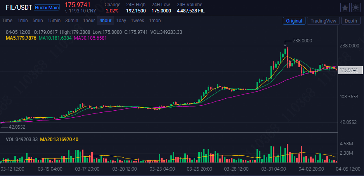The width and height of the screenshot is (364, 176).
Task: Click the 04-02 20:00 time axis label
Action: (x=312, y=168)
